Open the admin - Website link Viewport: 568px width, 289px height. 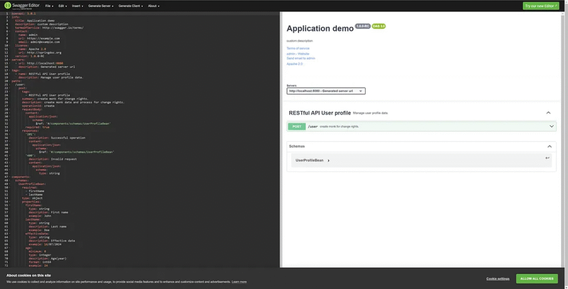click(298, 54)
